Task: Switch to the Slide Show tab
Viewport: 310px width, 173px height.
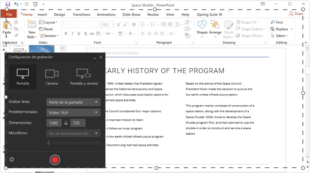Action: (131, 15)
